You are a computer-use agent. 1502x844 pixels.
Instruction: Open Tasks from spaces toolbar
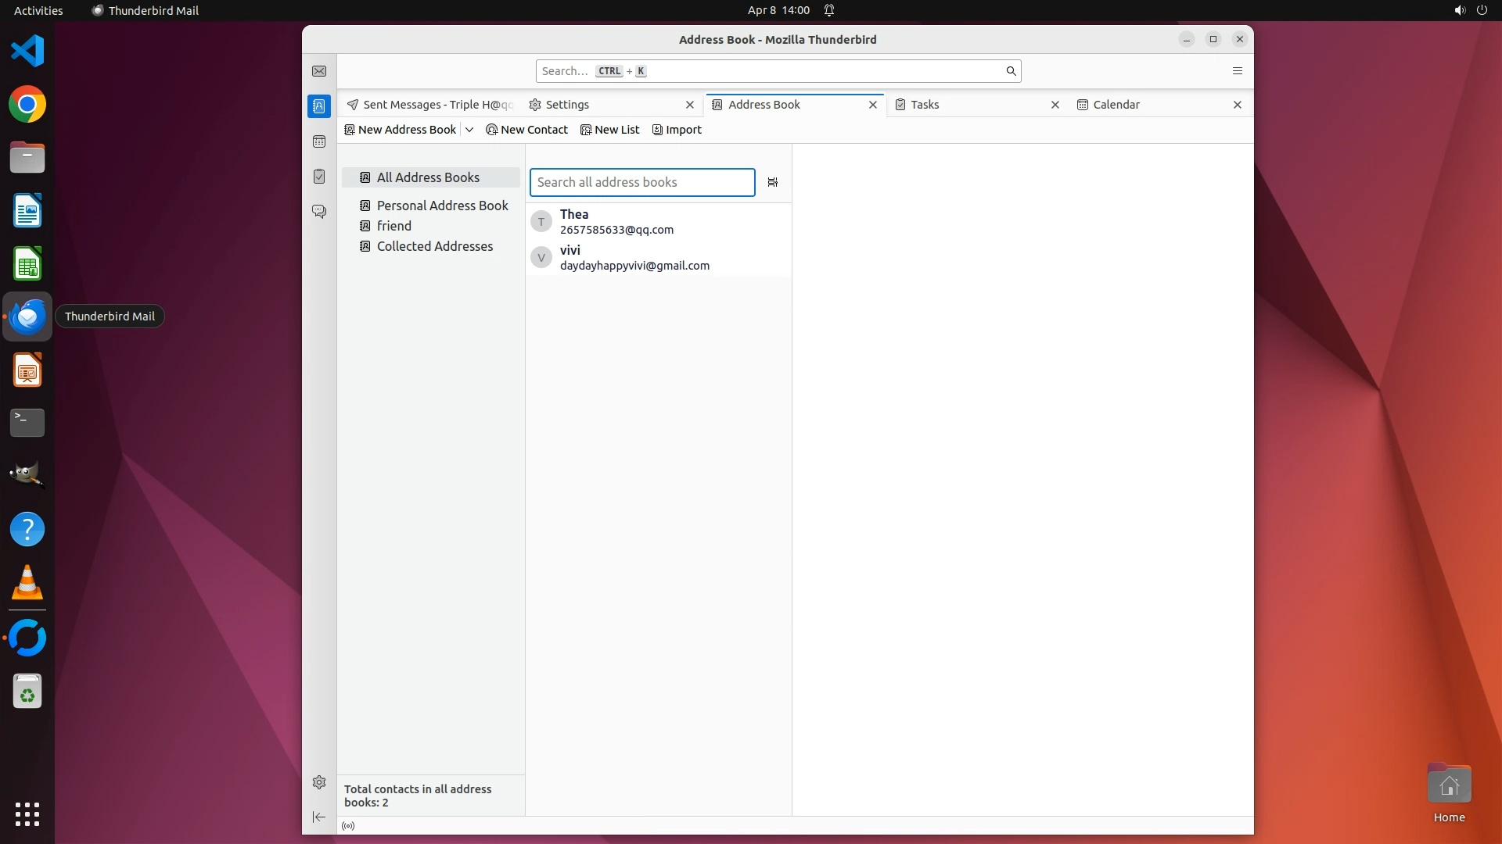[x=319, y=177]
